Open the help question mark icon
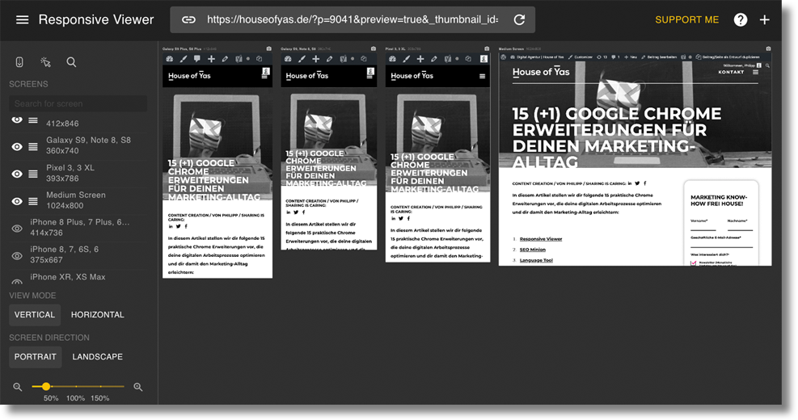Screen dimensions: 798x420 tap(741, 20)
